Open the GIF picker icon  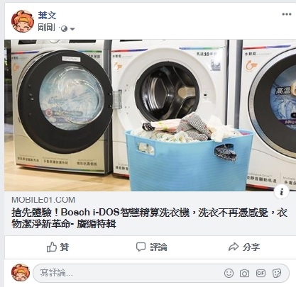click(x=261, y=274)
